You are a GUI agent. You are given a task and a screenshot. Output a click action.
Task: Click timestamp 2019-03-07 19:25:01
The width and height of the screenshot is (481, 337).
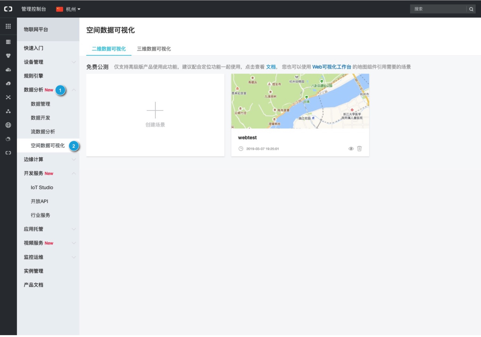262,149
